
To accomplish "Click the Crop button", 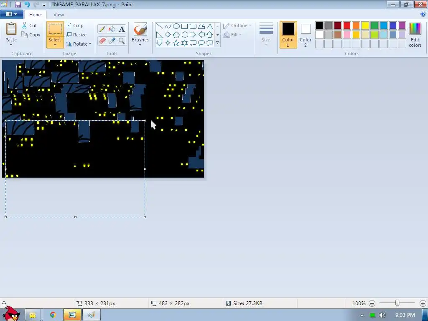I will tap(75, 25).
